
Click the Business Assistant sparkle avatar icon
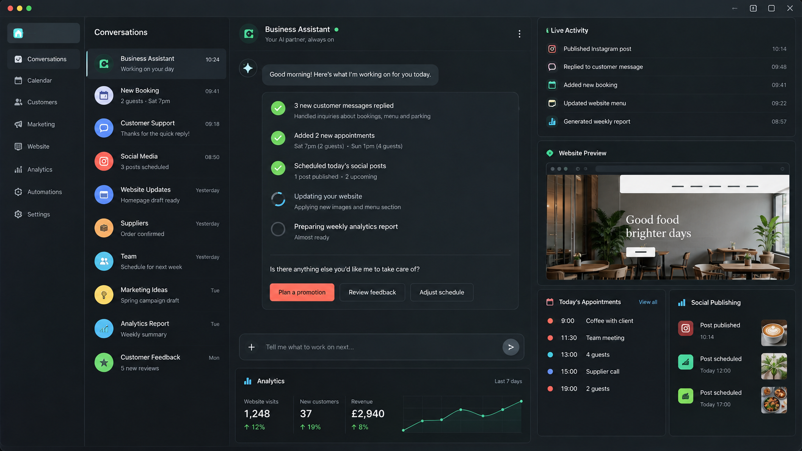click(248, 69)
